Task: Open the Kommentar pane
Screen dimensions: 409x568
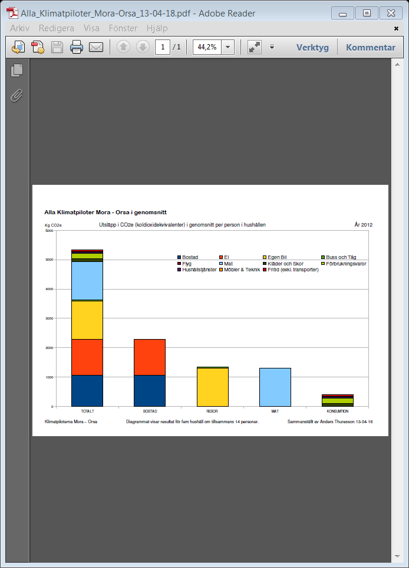Action: (x=371, y=48)
